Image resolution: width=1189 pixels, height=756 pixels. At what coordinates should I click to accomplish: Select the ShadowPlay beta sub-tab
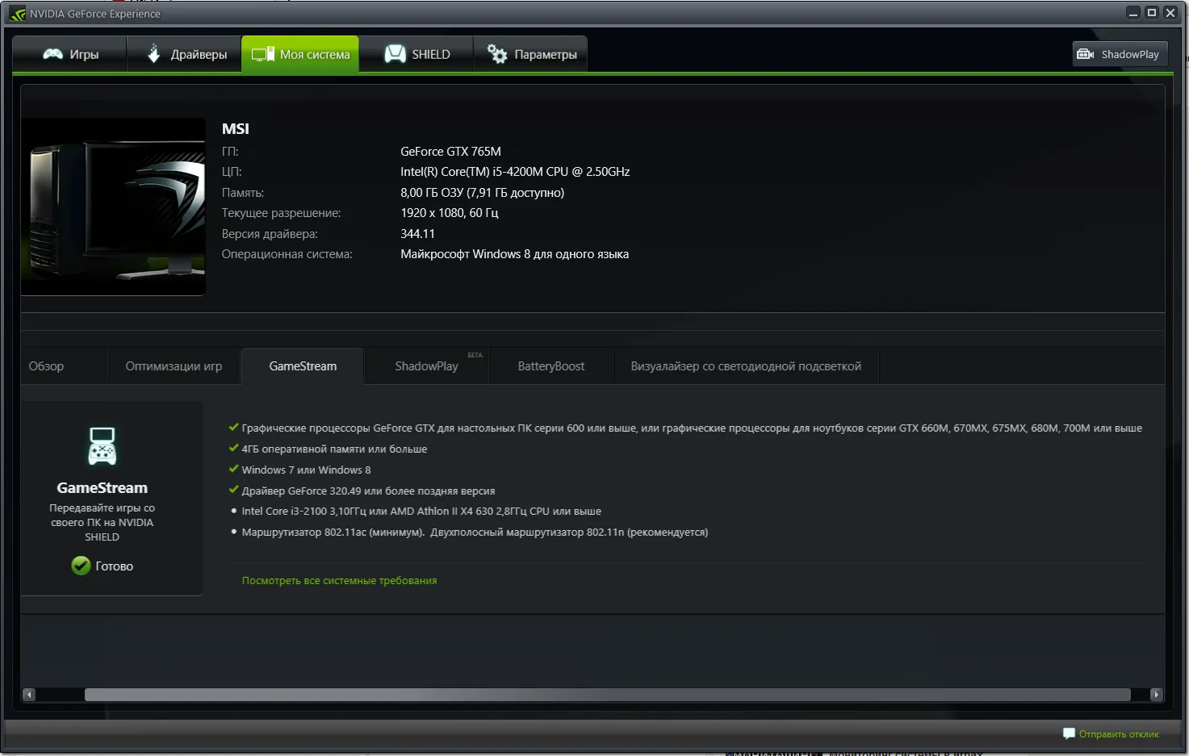coord(426,366)
